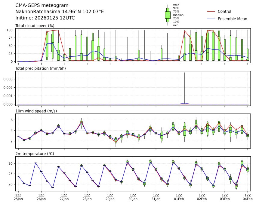The image size is (256, 204).
Task: Click the 30Jan date label on x-axis
Action: click(x=133, y=199)
